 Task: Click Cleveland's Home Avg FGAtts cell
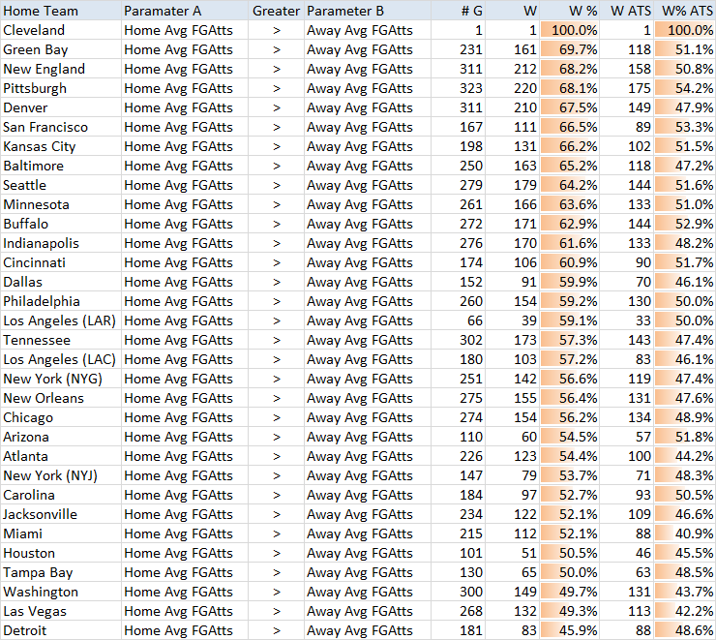click(x=185, y=30)
